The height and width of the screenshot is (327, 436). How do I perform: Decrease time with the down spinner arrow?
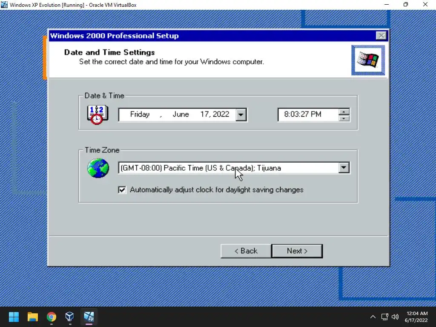[344, 118]
